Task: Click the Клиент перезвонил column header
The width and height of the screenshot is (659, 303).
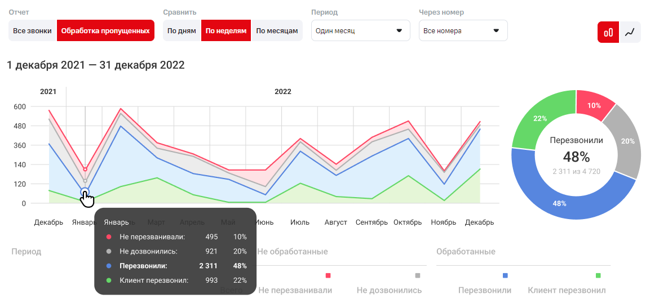Action: [x=567, y=291]
